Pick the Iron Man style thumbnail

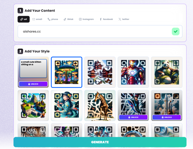tap(133, 72)
